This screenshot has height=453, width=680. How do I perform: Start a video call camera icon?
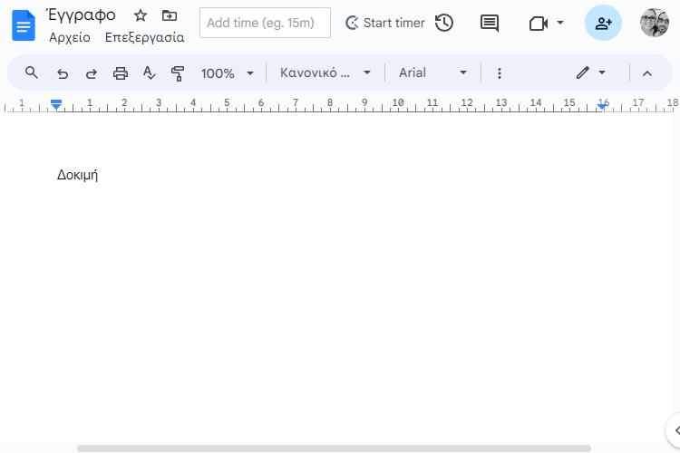tap(539, 23)
